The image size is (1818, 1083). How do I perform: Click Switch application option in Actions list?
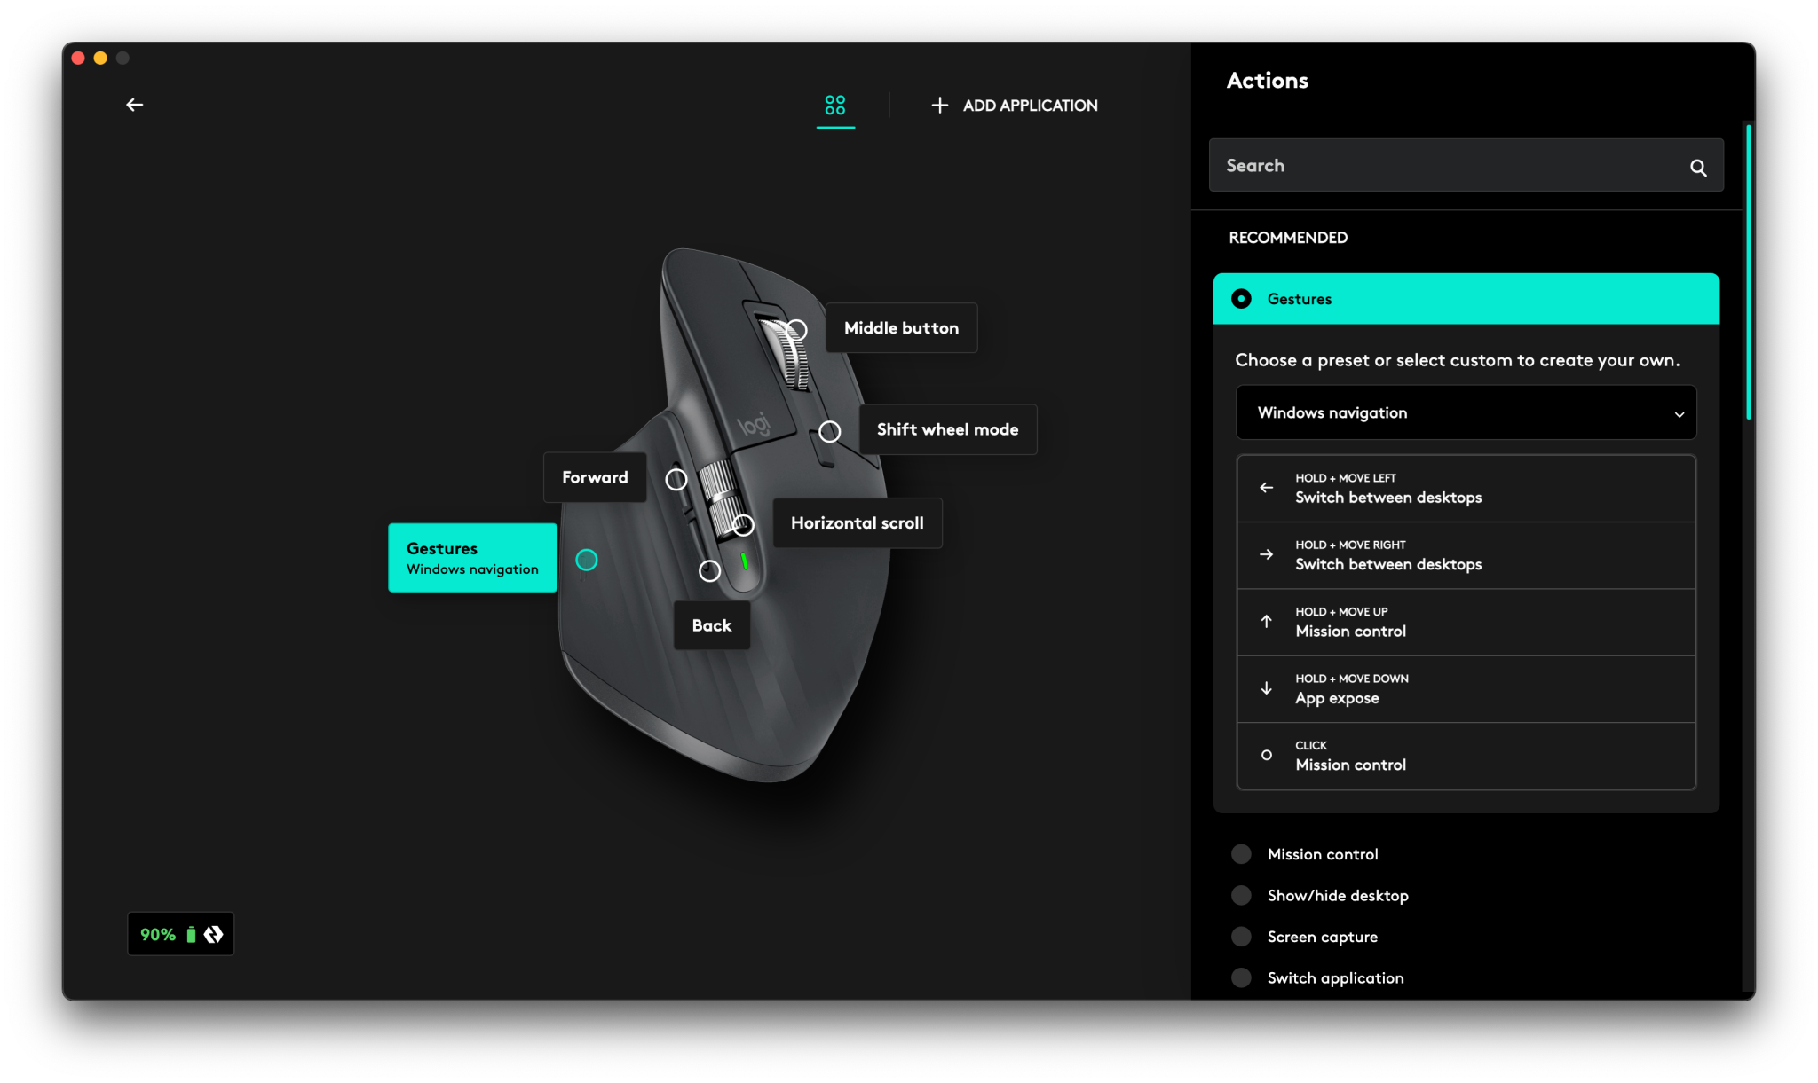1335,977
